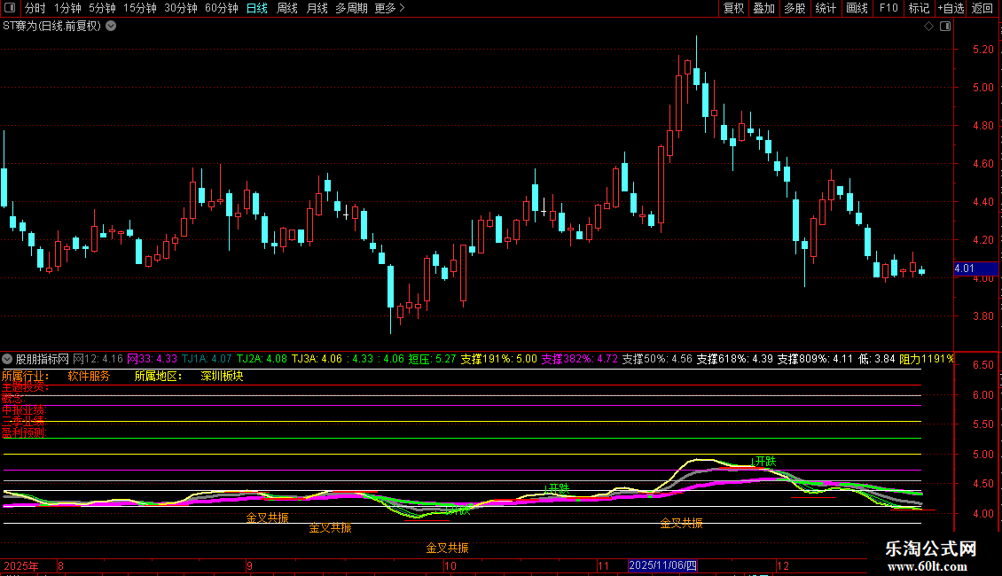The height and width of the screenshot is (576, 1002).
Task: Open the ST赛为 chart dropdown arrow
Action: pos(111,26)
